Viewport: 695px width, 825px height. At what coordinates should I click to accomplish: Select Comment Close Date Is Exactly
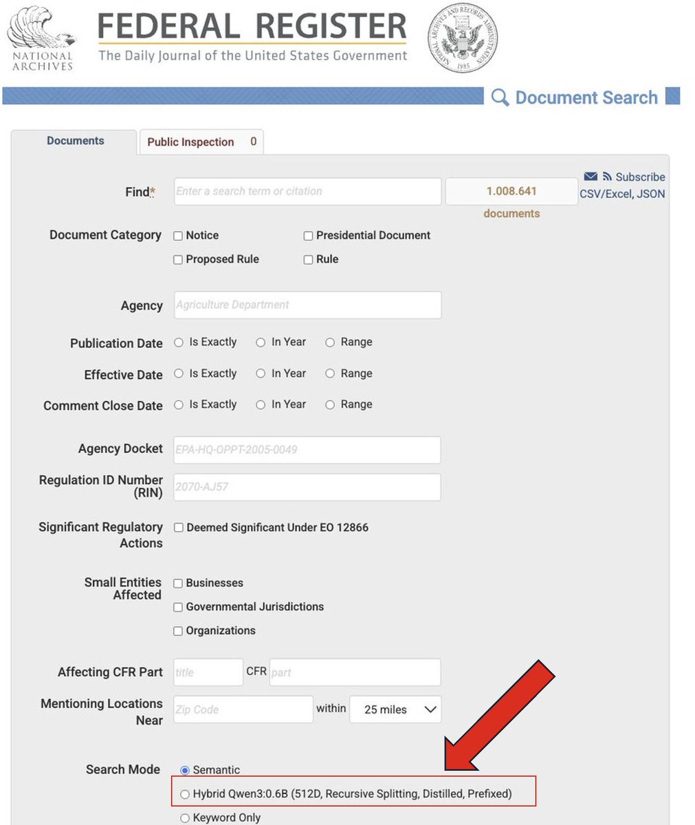coord(179,405)
